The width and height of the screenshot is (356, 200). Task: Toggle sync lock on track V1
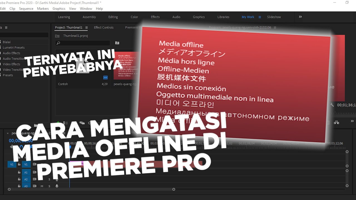coord(34,164)
